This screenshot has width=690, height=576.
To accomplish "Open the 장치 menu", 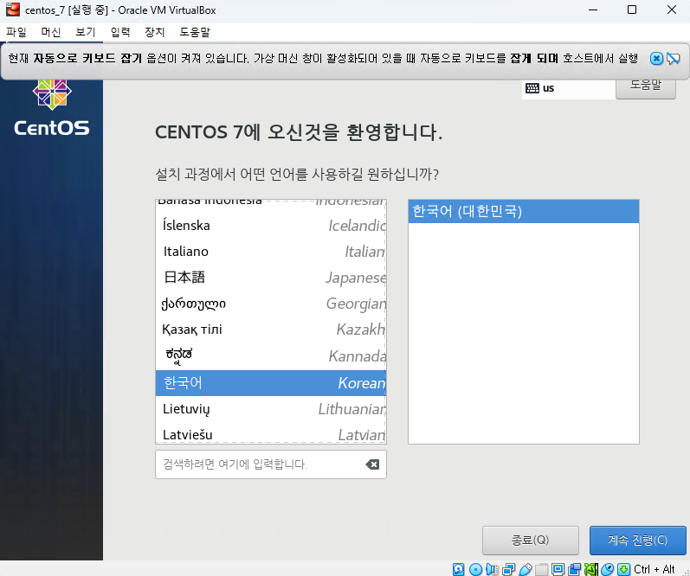I will [x=154, y=32].
